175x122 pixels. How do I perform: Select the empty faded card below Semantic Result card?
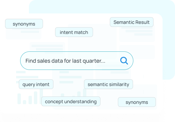coord(137,52)
